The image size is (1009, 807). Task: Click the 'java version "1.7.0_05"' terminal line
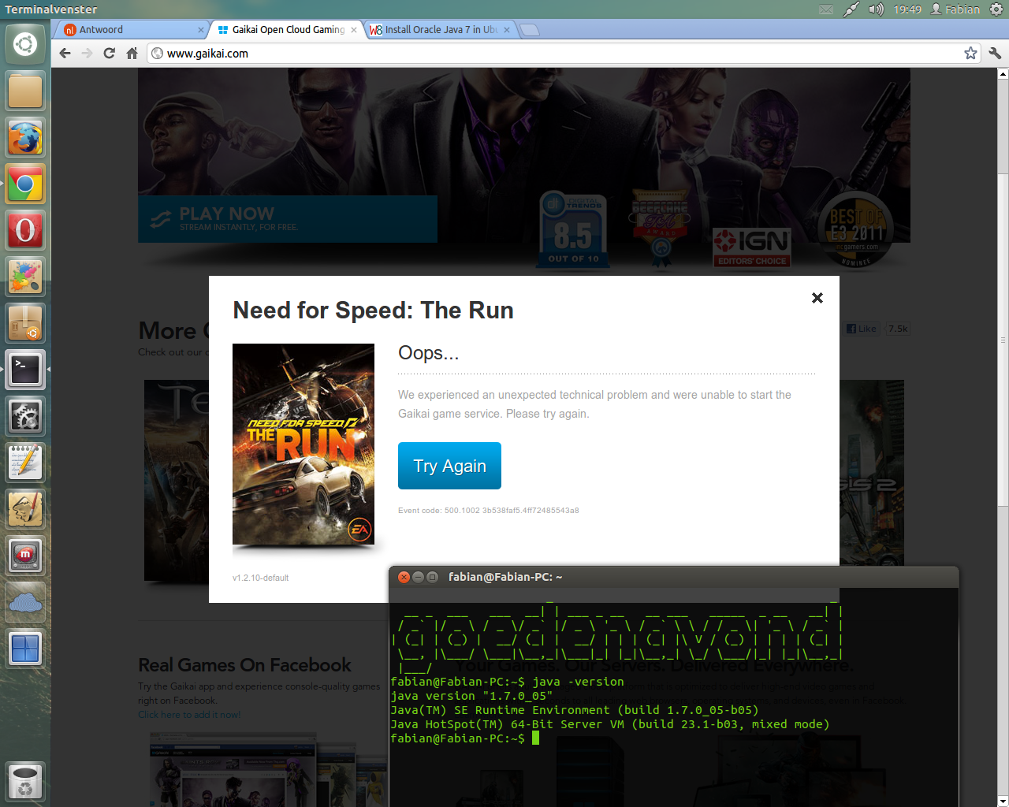click(471, 696)
